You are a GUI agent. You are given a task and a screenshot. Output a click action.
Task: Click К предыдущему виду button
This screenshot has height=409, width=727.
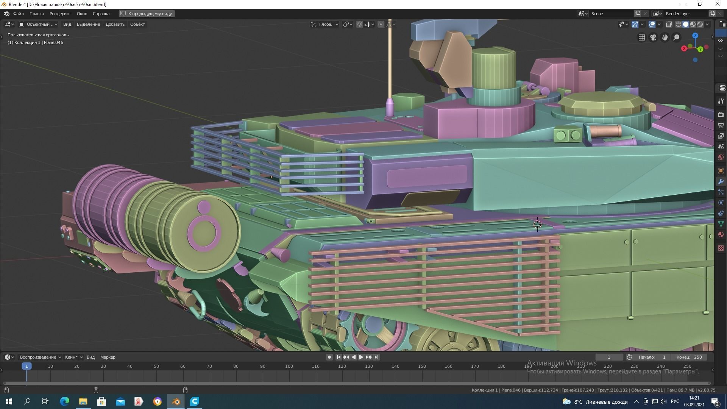click(x=147, y=14)
